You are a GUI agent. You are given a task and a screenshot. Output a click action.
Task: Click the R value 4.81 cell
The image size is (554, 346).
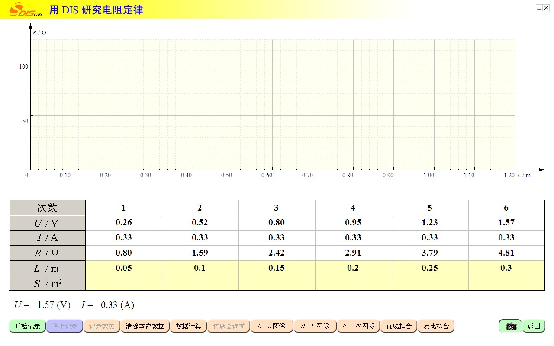click(x=506, y=253)
